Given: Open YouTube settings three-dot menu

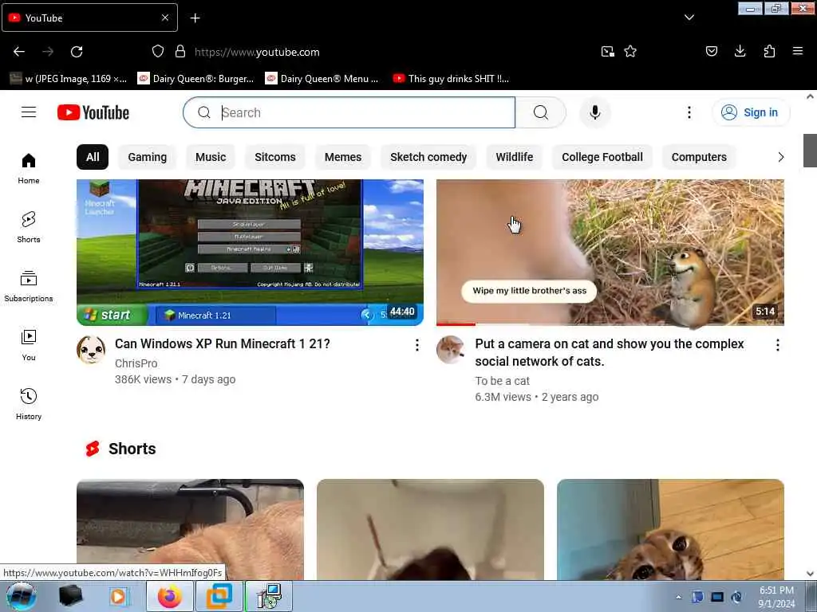Looking at the screenshot, I should (x=689, y=112).
